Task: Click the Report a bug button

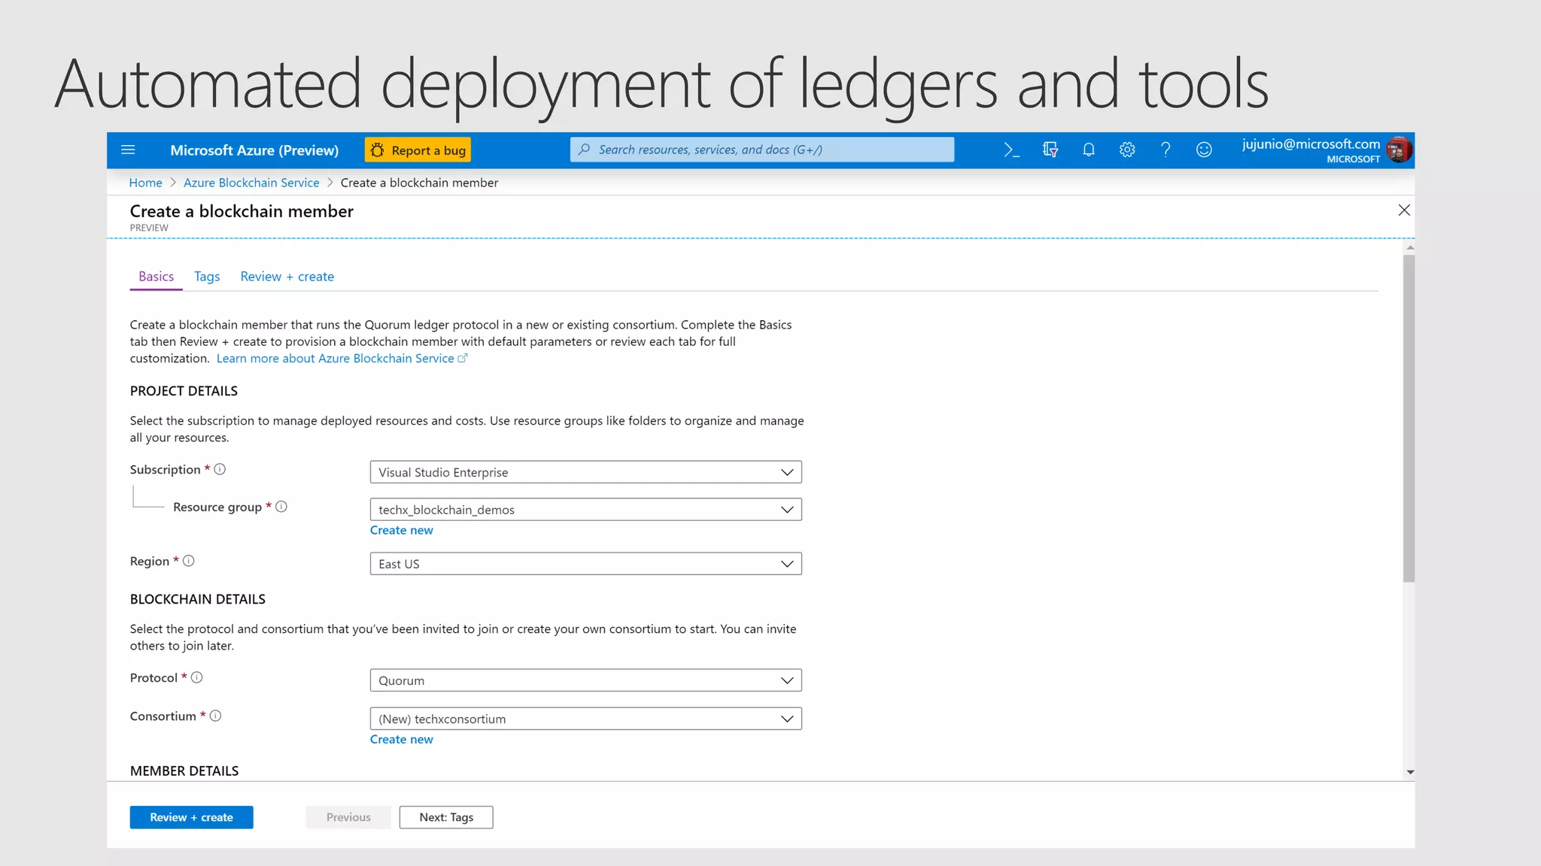Action: click(418, 150)
